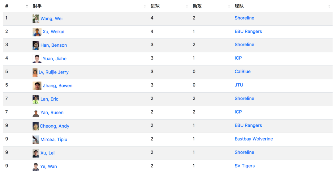Sort by the 射手 column arrows
The height and width of the screenshot is (173, 334).
pos(145,6)
